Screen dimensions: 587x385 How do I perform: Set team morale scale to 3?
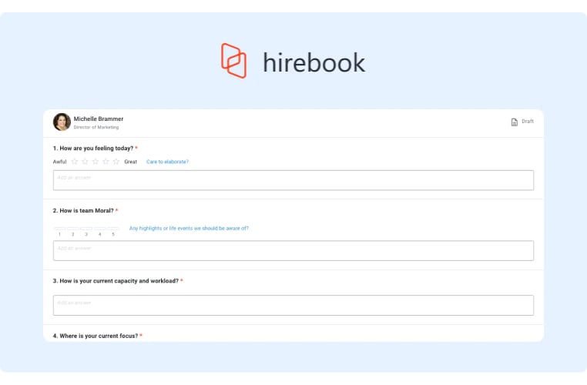pyautogui.click(x=86, y=228)
